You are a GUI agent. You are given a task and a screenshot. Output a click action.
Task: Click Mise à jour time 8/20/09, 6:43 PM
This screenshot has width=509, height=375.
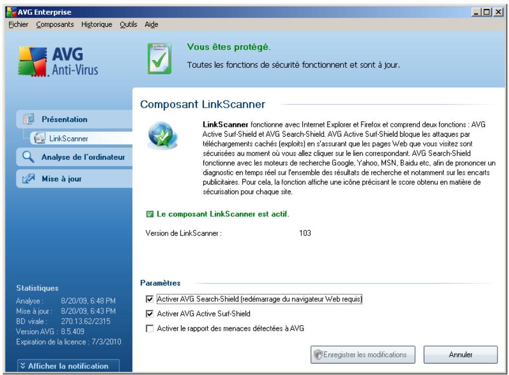click(88, 310)
